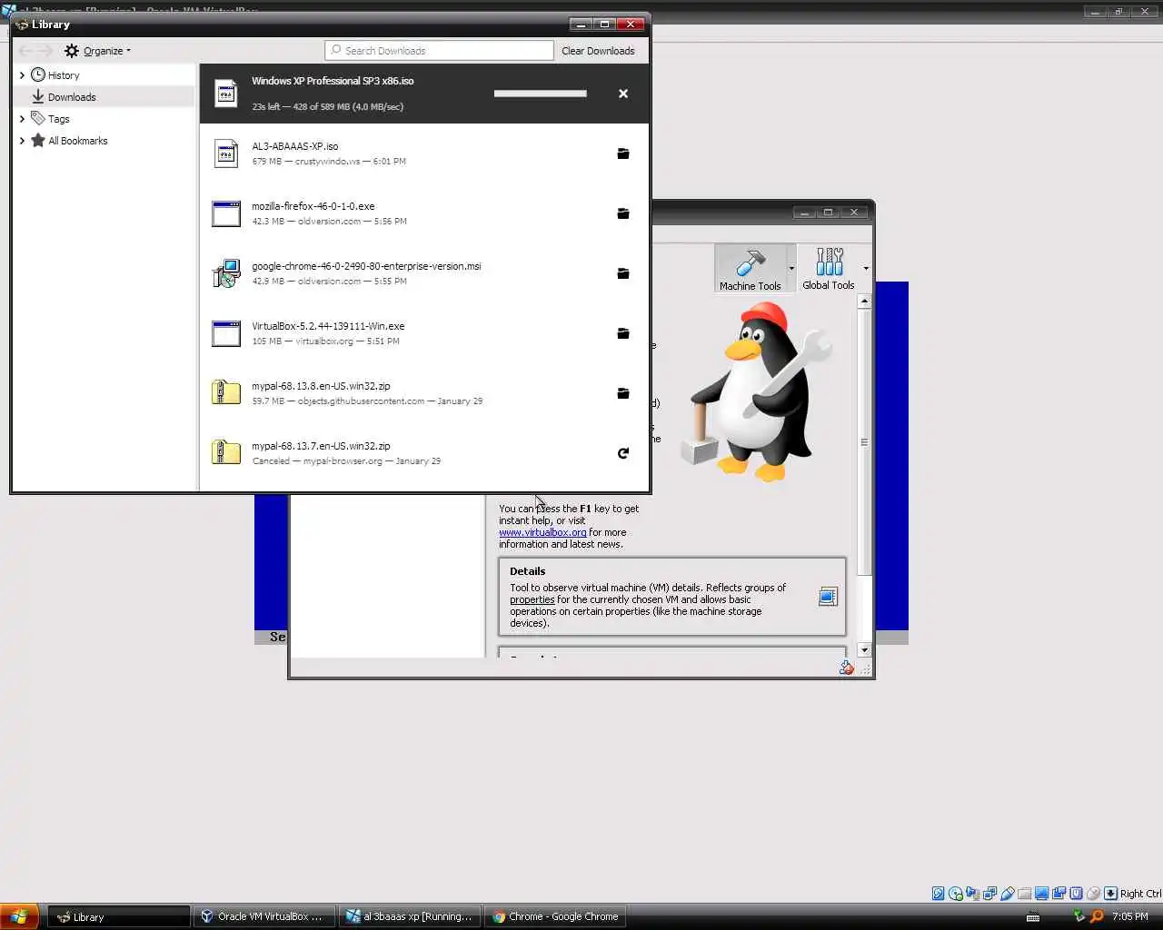Click in the Search Downloads field
This screenshot has width=1163, height=930.
tap(439, 51)
